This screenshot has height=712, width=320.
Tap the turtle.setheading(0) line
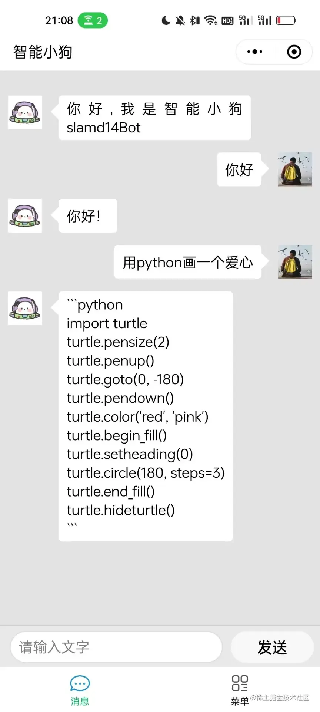click(130, 454)
